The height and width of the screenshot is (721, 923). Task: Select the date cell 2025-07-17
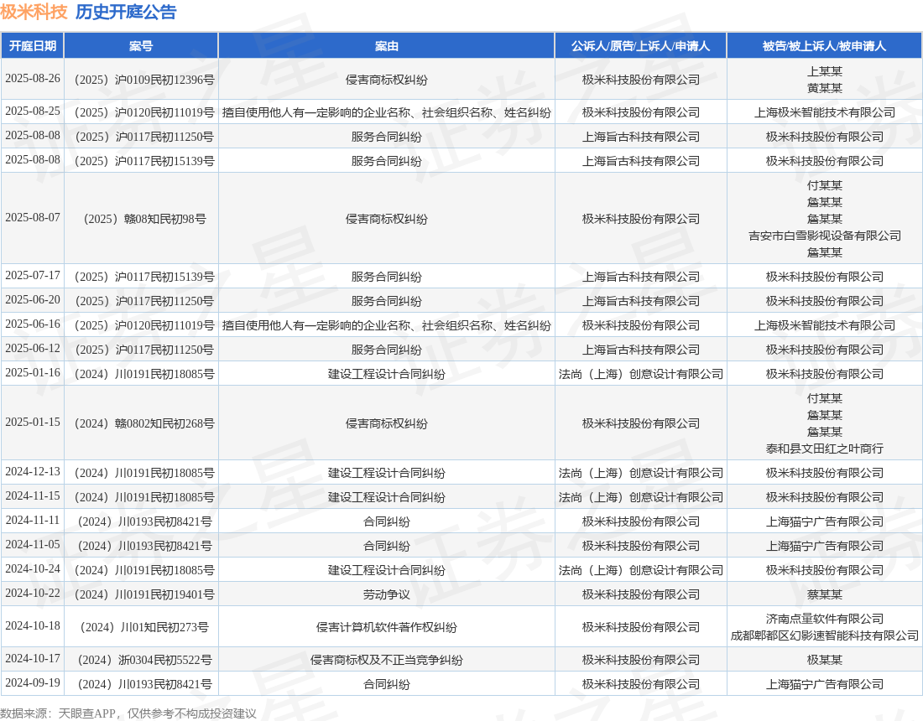[x=33, y=275]
